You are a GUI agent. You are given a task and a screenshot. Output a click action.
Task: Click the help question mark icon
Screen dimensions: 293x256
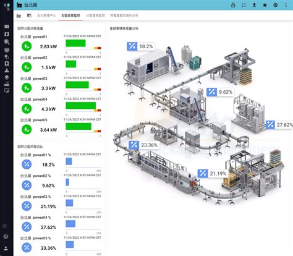click(x=6, y=236)
